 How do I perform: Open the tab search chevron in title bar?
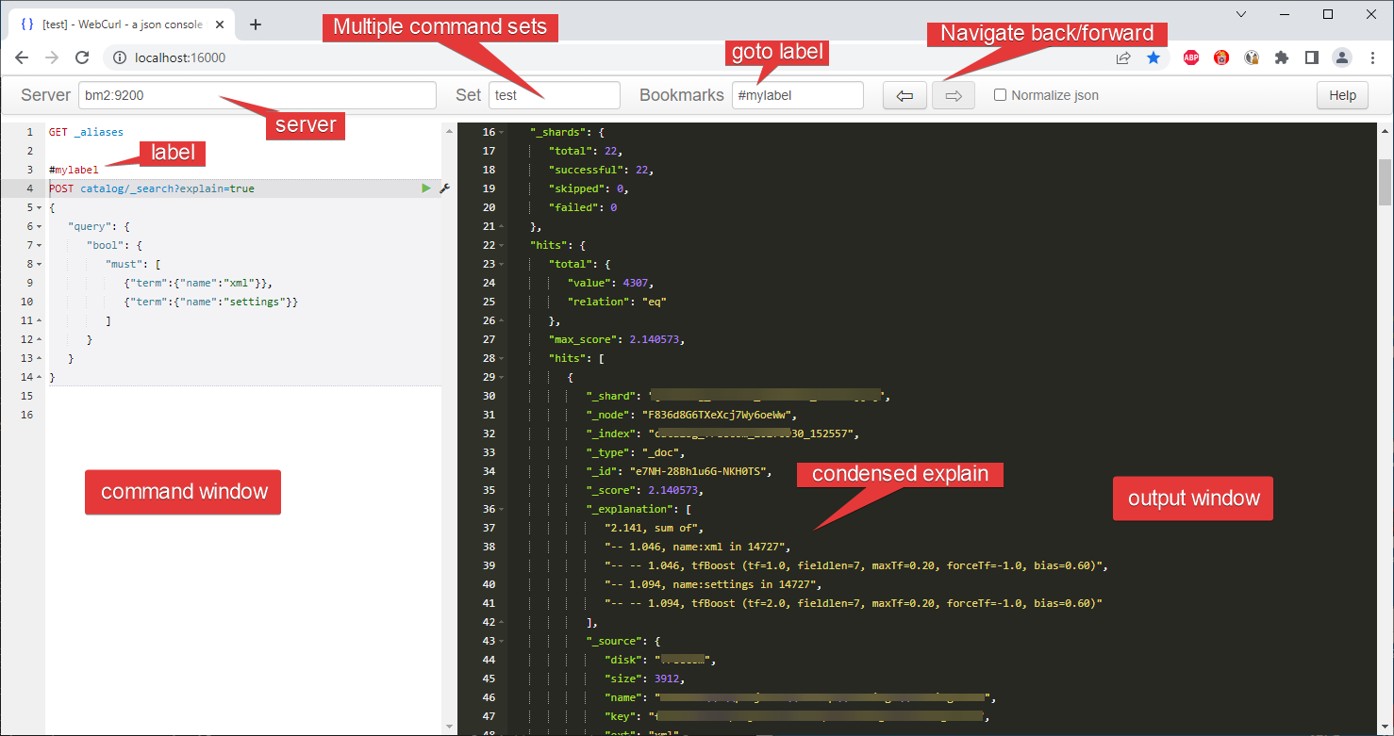pyautogui.click(x=1240, y=14)
